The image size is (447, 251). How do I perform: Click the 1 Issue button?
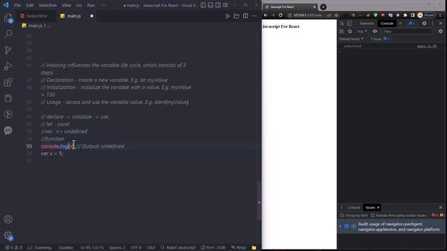[380, 39]
